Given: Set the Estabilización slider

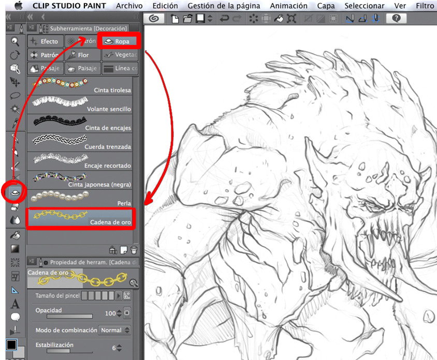Looking at the screenshot, I should click(70, 351).
